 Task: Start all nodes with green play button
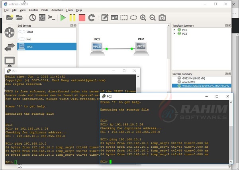(x=63, y=18)
